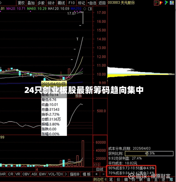Open F10 company information
The image size is (176, 182).
(x=71, y=3)
